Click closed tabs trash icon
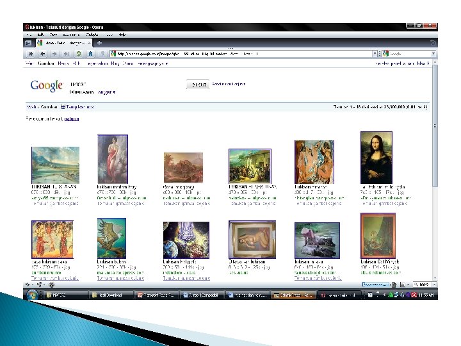This screenshot has width=461, height=346. tap(433, 43)
